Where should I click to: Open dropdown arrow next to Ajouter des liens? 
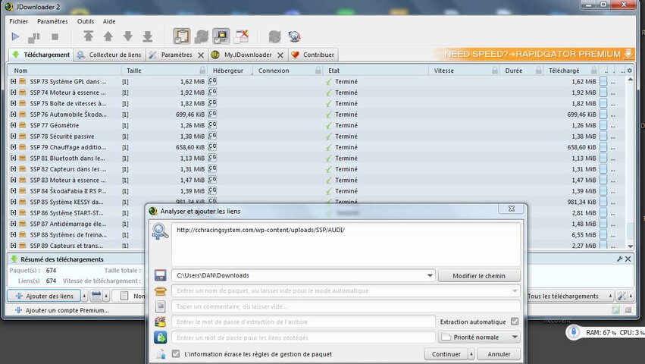point(84,296)
